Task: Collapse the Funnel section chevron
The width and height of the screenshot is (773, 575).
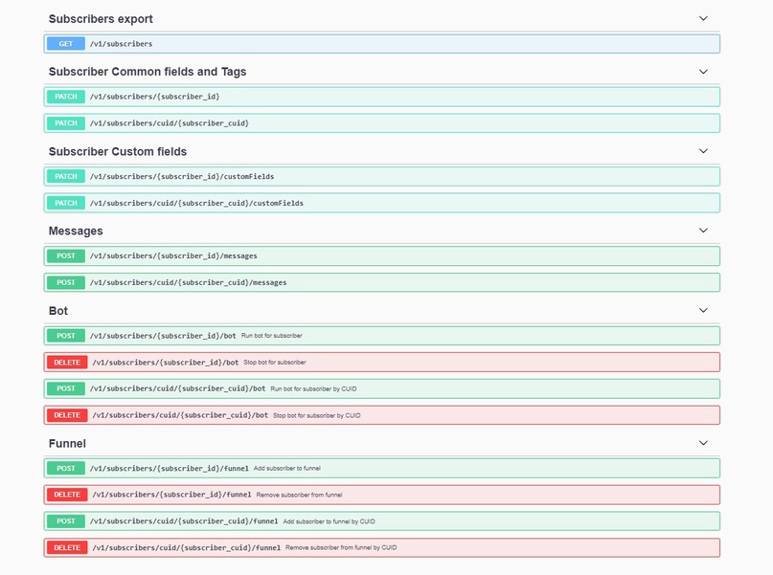Action: [703, 443]
